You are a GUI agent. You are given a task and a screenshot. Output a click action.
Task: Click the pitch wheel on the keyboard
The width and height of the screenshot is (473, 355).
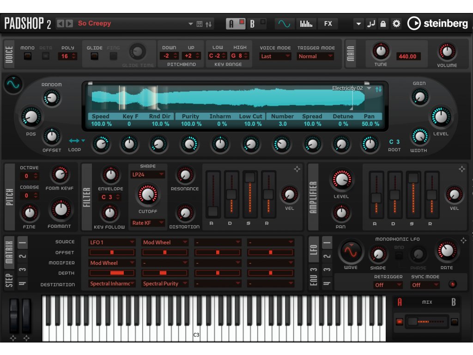click(x=14, y=315)
